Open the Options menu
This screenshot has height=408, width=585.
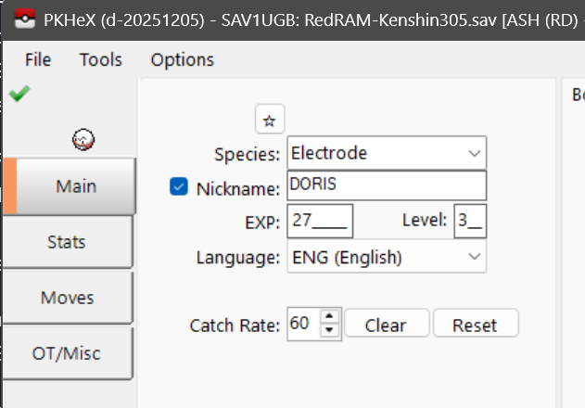(x=182, y=59)
